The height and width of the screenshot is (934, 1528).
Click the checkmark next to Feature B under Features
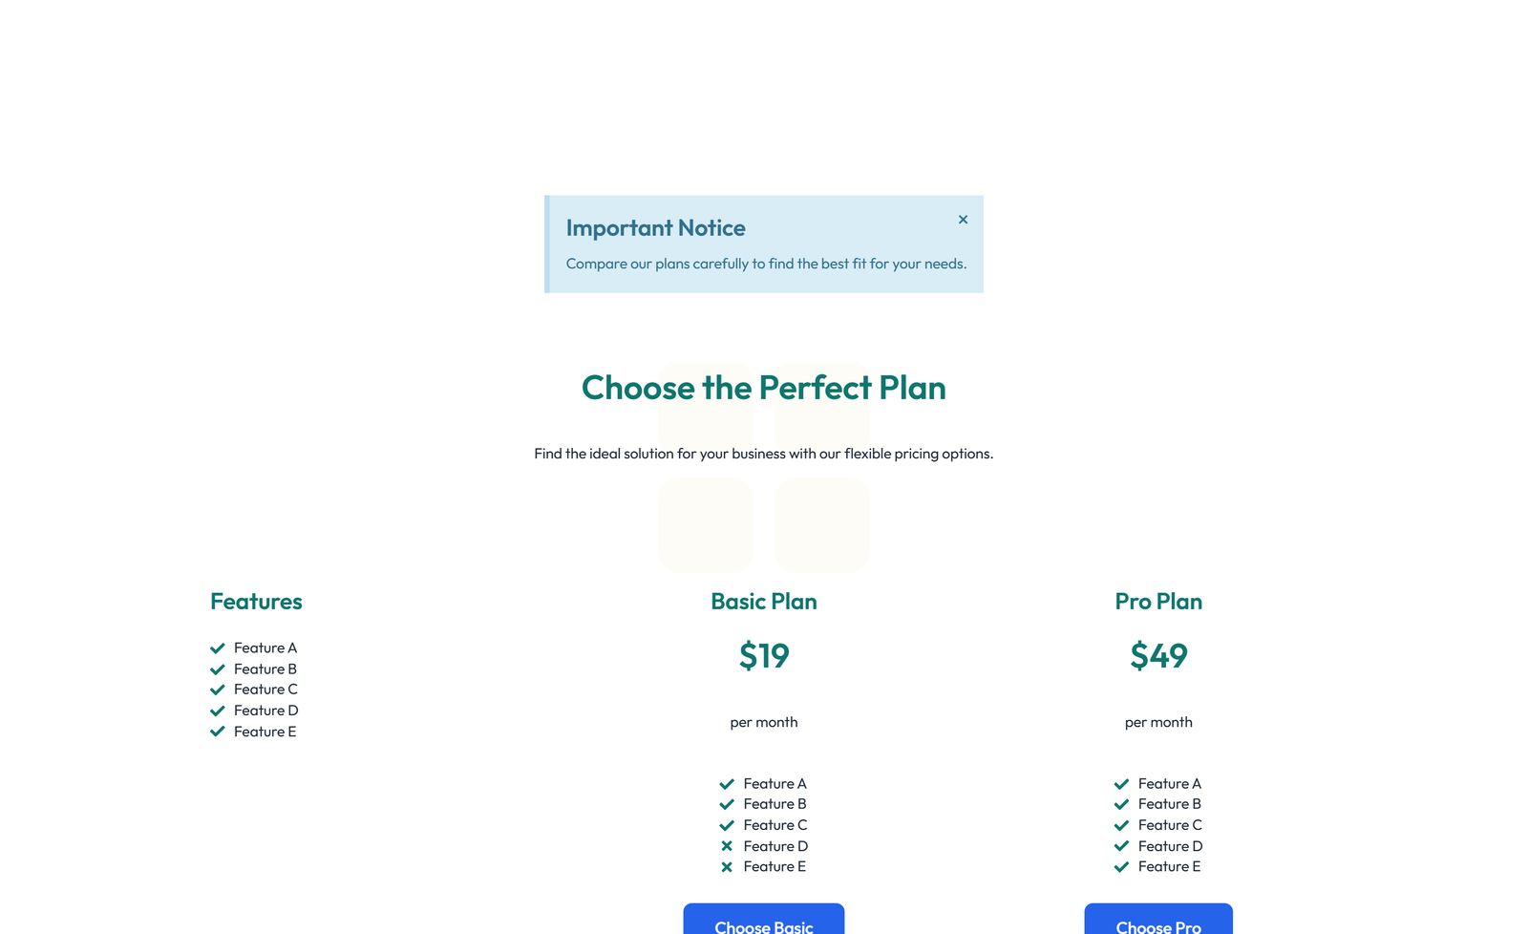(x=218, y=669)
